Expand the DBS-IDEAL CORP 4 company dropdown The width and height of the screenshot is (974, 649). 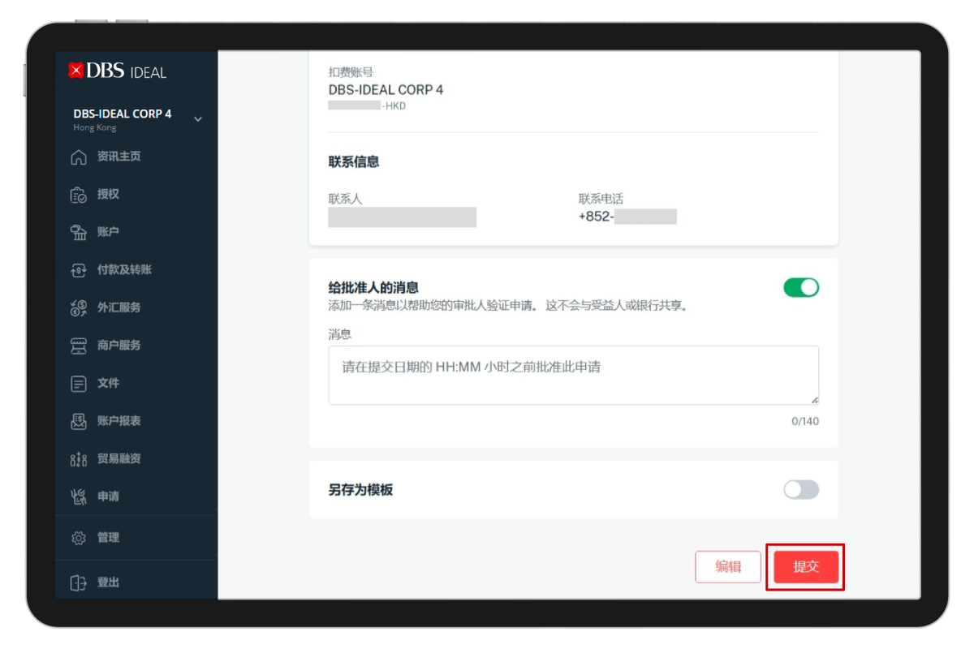pos(197,119)
